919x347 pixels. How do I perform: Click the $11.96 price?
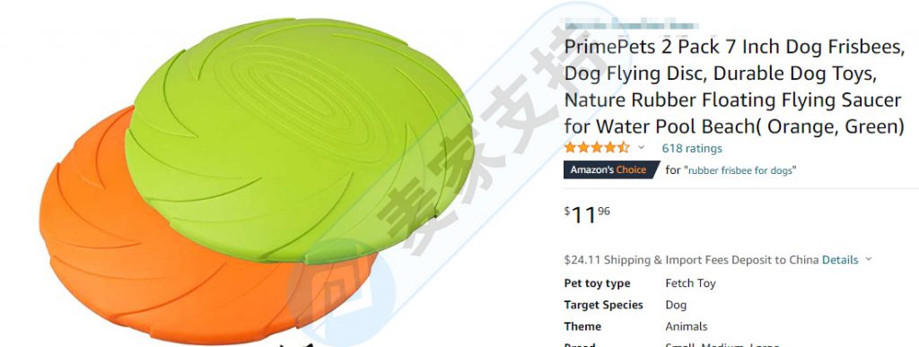[x=587, y=215]
